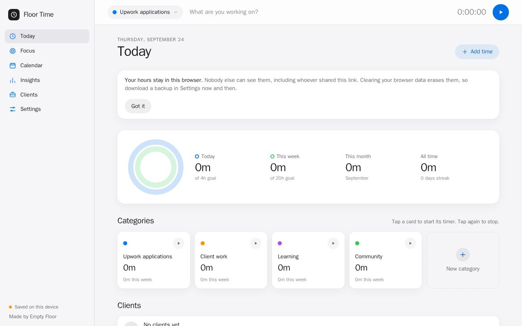Start the Community card timer

pyautogui.click(x=410, y=243)
